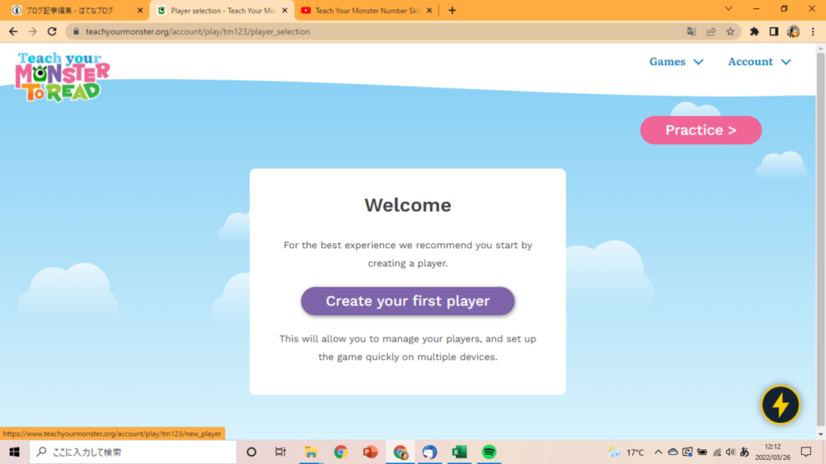Open the volume control in system tray
Screen dimensions: 826x464
pyautogui.click(x=730, y=452)
